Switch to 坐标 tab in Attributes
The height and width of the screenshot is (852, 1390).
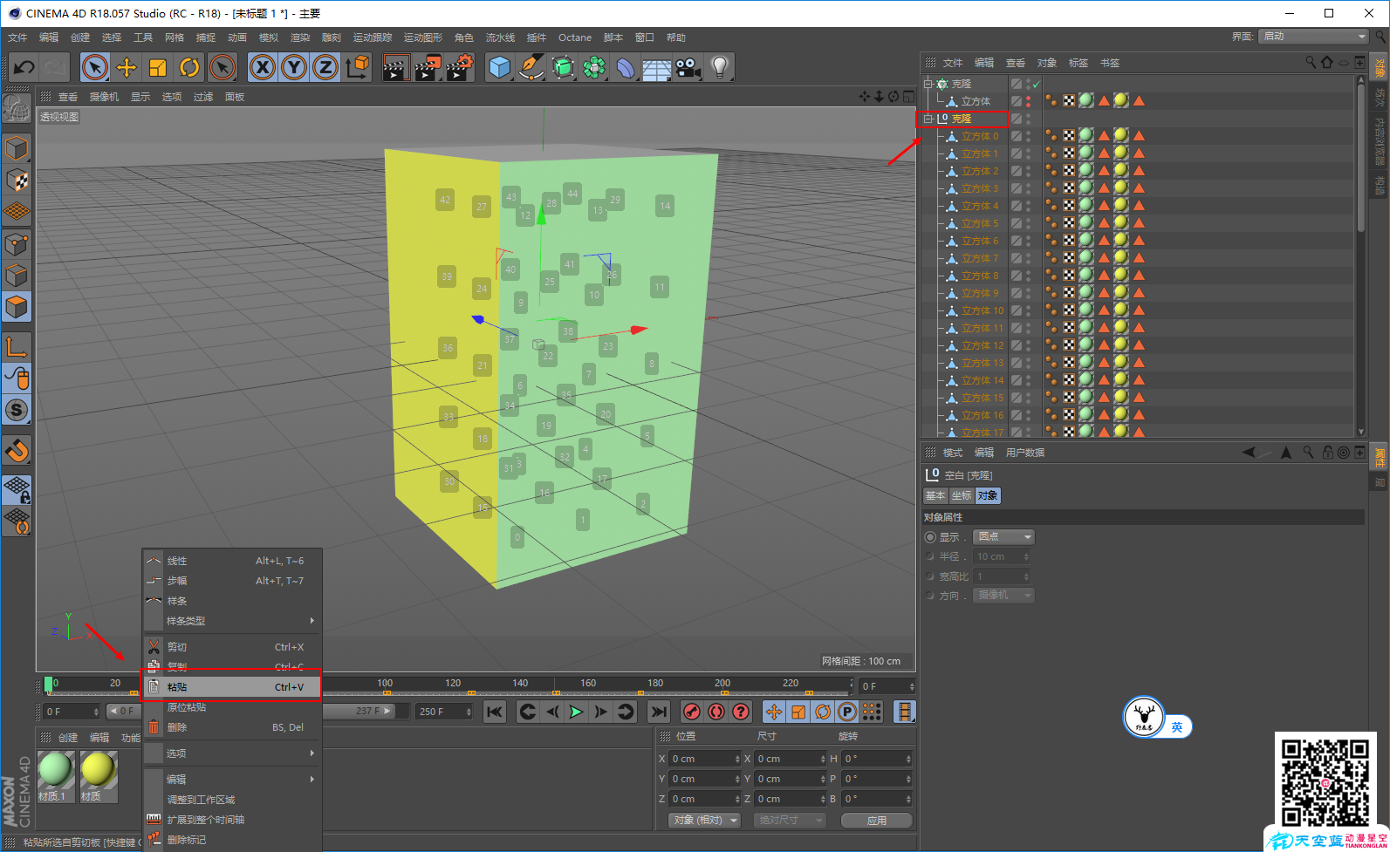tap(962, 495)
